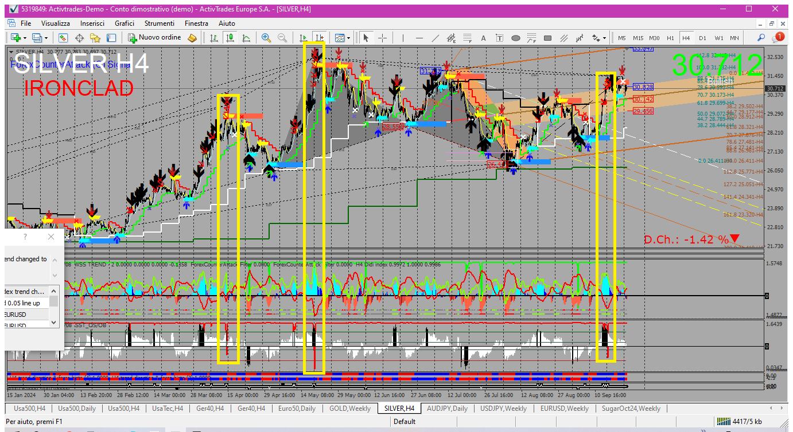Click the alert message scroll-up chevron
The image size is (793, 432).
coord(56,260)
